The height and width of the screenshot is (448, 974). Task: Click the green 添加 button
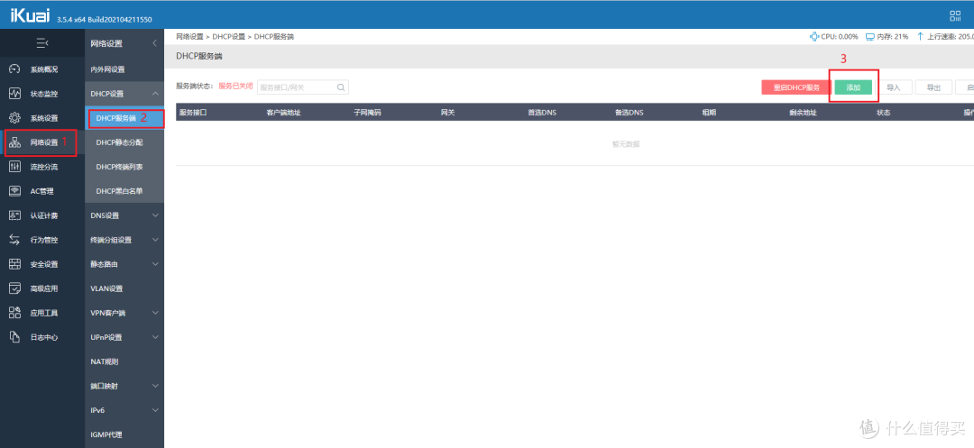[853, 87]
